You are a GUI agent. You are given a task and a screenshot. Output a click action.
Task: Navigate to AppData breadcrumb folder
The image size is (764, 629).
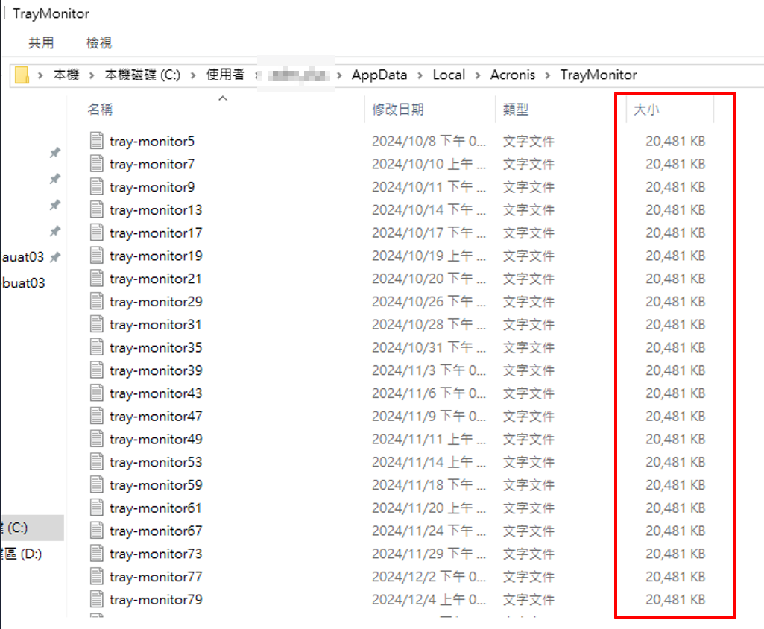point(379,75)
